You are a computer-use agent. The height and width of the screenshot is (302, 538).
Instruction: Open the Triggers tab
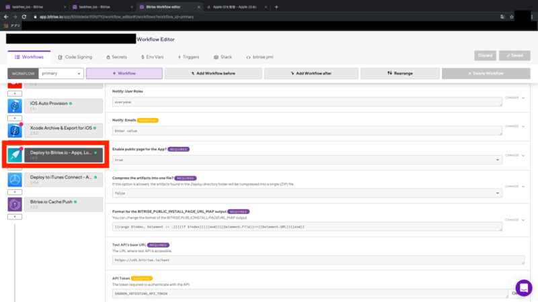click(188, 57)
